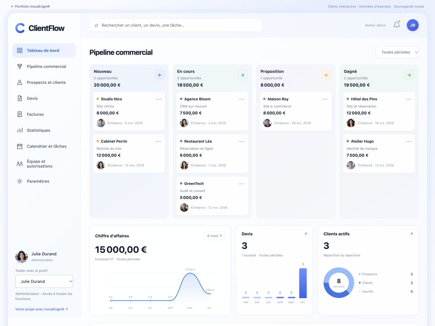Open the GreenTech card options menu
Screen dimensions: 435x326
click(242, 184)
